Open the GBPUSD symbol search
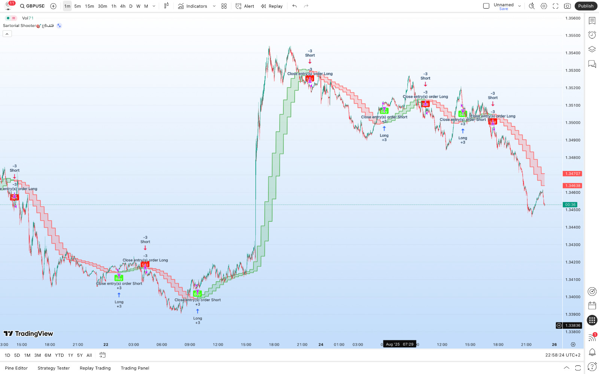The width and height of the screenshot is (599, 374). (x=32, y=6)
